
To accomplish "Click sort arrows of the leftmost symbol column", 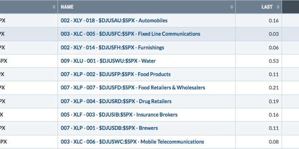I will pyautogui.click(x=54, y=7).
